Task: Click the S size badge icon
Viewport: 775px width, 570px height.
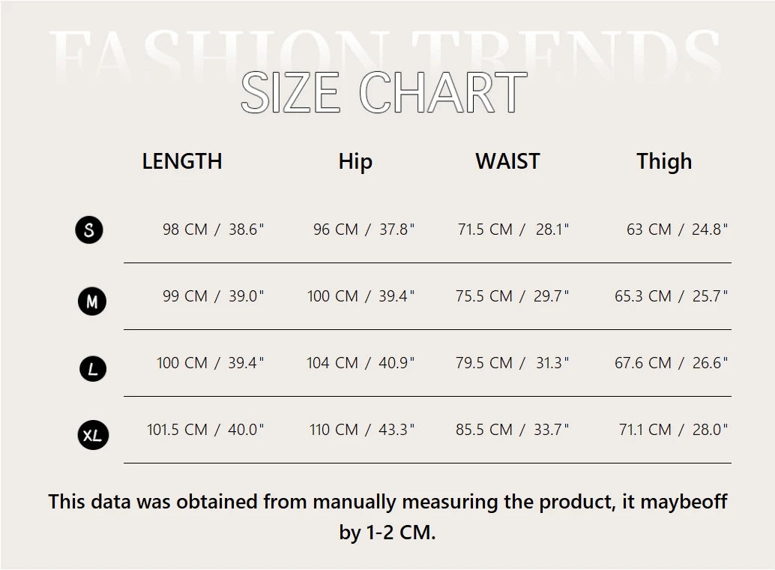Action: tap(89, 229)
